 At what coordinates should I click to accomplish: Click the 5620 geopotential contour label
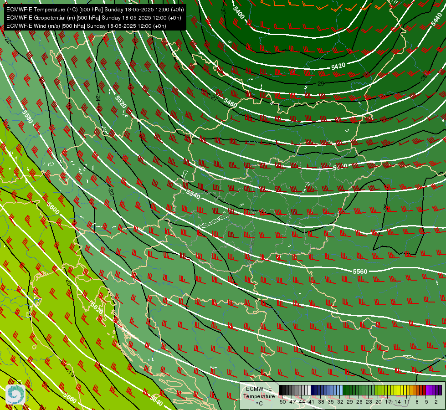(x=97, y=308)
